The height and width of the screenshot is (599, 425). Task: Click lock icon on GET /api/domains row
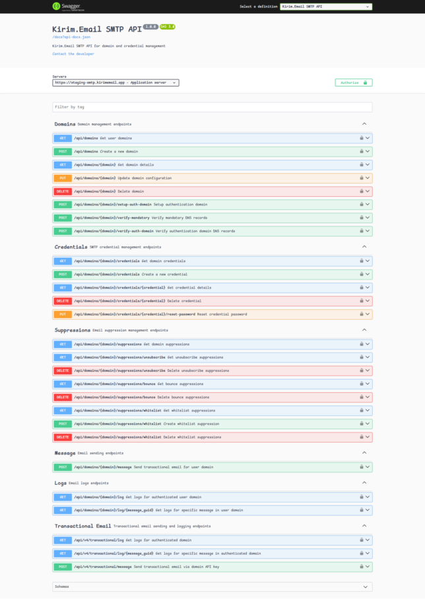point(361,138)
